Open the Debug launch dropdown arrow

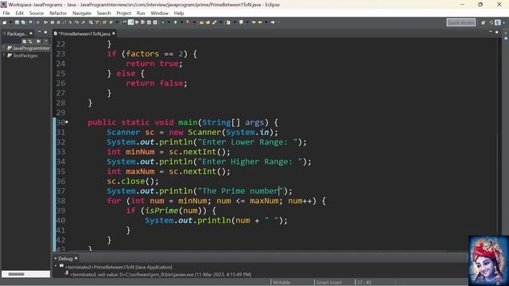[169, 22]
